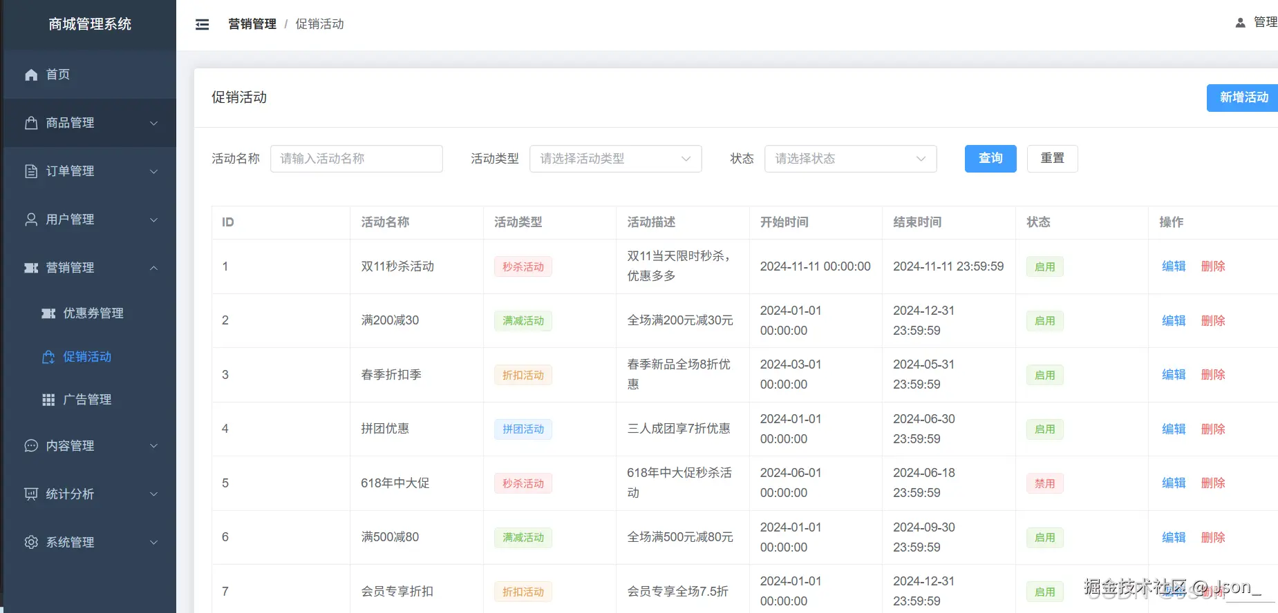The height and width of the screenshot is (613, 1278).
Task: Click the ticket icon for 营销管理
Action: coord(31,268)
